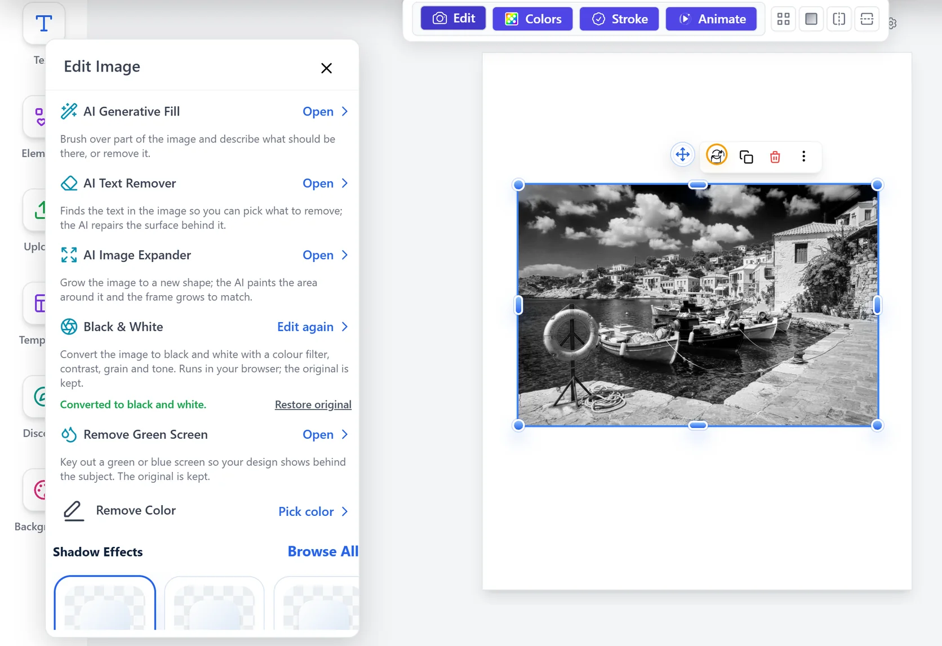
Task: Click the four-squares grid icon in top toolbar
Action: coord(783,19)
